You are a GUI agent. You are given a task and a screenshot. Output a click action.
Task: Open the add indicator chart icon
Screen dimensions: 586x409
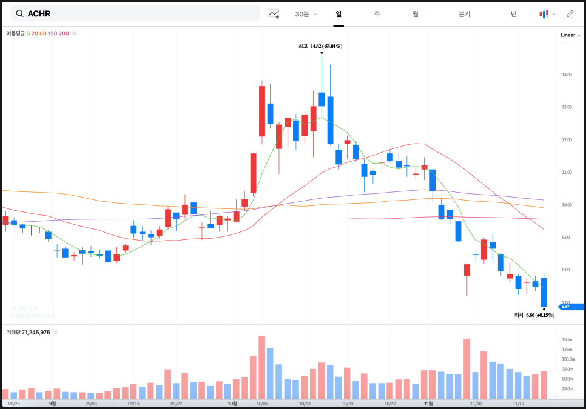pos(274,14)
